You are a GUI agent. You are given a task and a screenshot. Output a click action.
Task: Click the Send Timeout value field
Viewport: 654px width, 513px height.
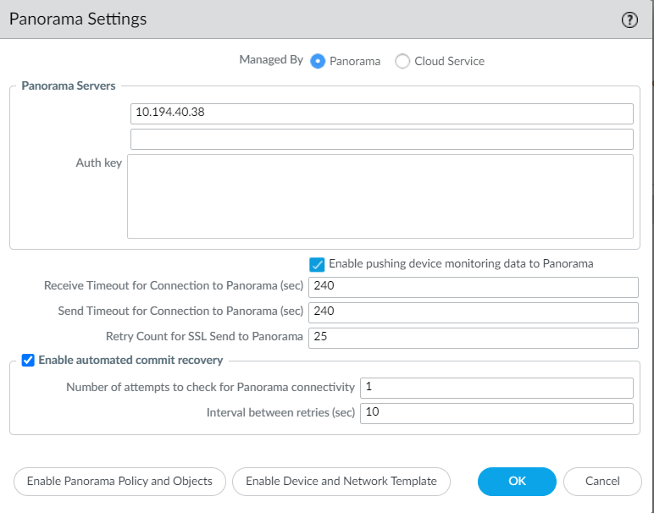tap(473, 312)
